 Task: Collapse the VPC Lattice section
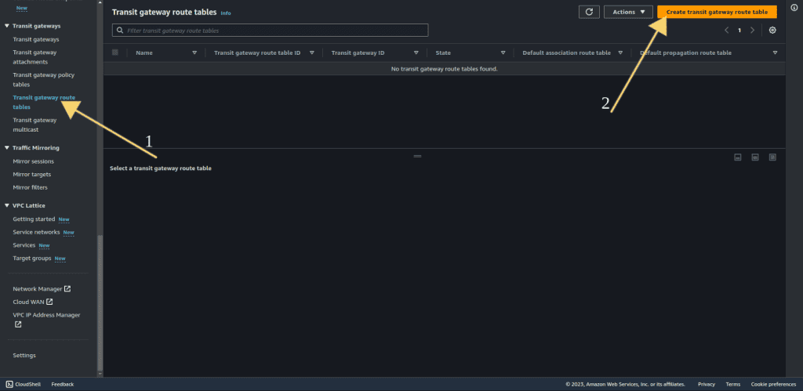coord(7,206)
